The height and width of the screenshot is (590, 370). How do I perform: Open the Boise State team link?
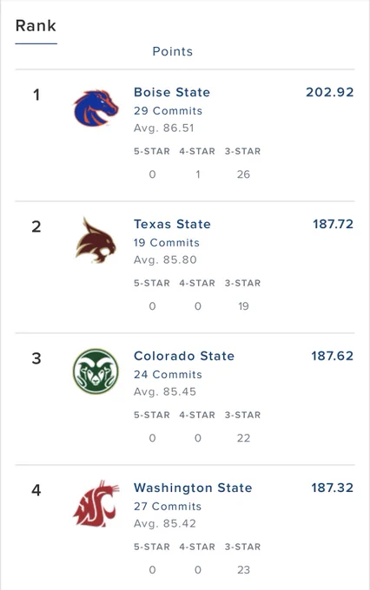[x=172, y=92]
